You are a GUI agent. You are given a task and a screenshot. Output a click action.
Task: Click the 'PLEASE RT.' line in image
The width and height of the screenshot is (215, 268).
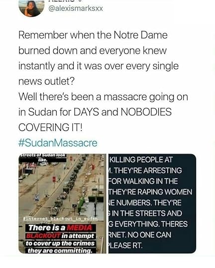coord(125,246)
